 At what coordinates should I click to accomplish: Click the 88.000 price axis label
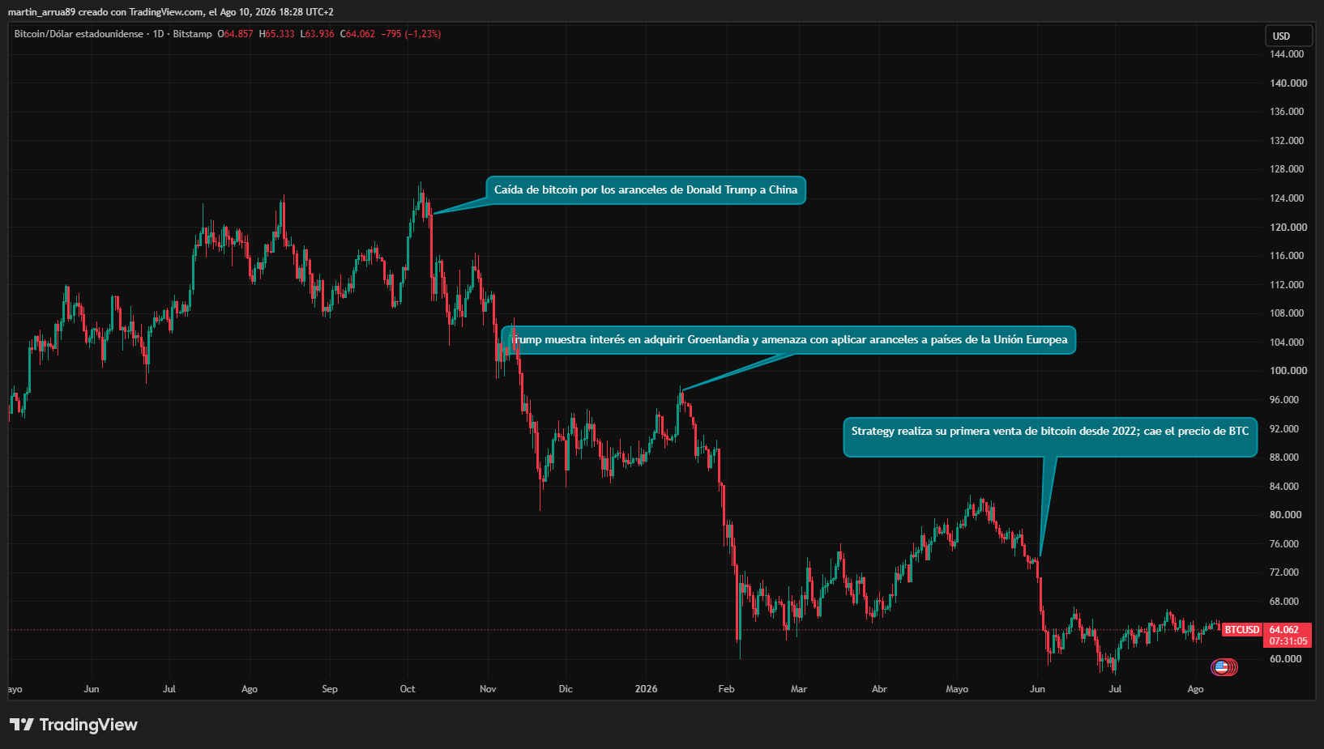(1285, 457)
